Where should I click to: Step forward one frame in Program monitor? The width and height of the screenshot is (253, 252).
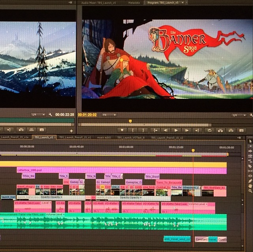[186, 130]
